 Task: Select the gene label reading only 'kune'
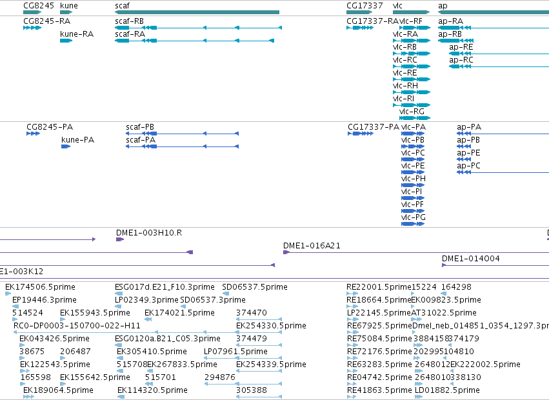(x=69, y=6)
